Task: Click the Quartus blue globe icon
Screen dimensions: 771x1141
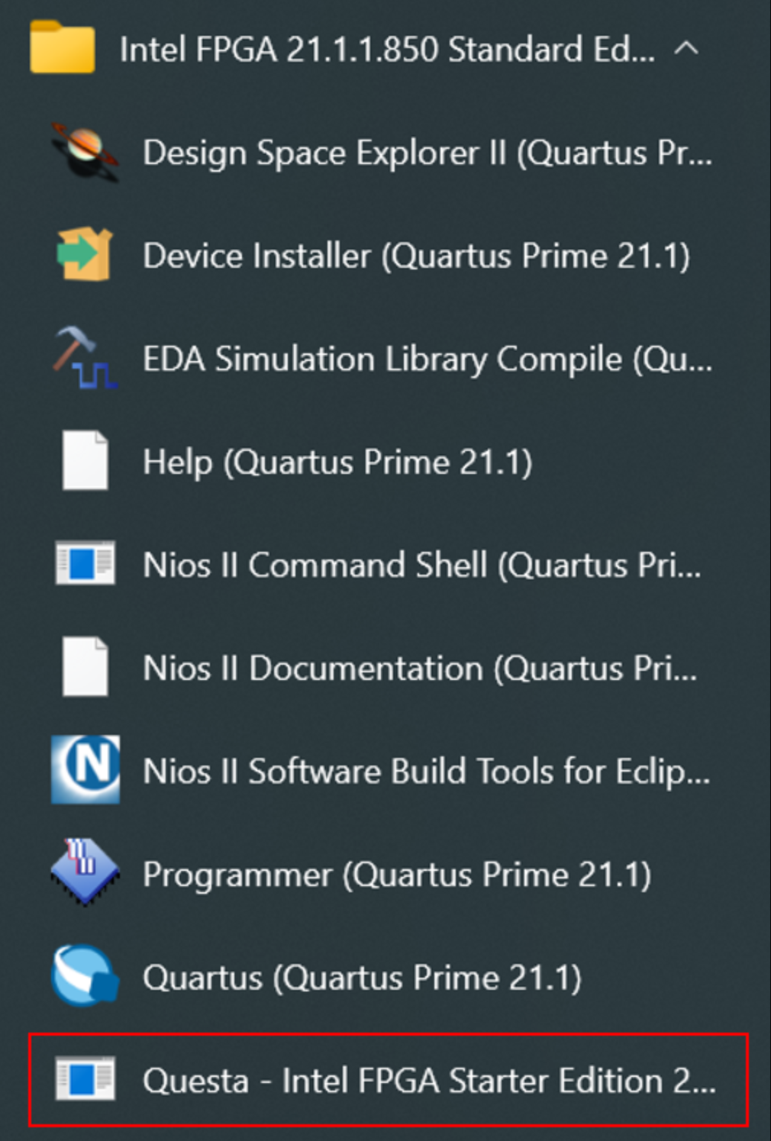Action: pyautogui.click(x=85, y=976)
